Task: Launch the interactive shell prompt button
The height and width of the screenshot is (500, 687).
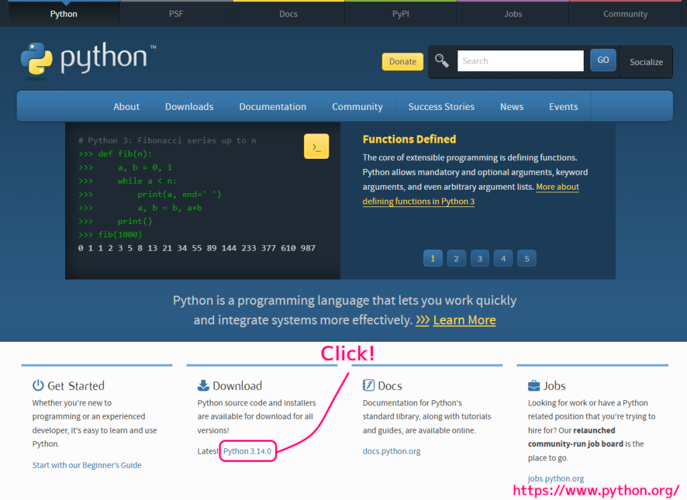Action: (x=316, y=145)
